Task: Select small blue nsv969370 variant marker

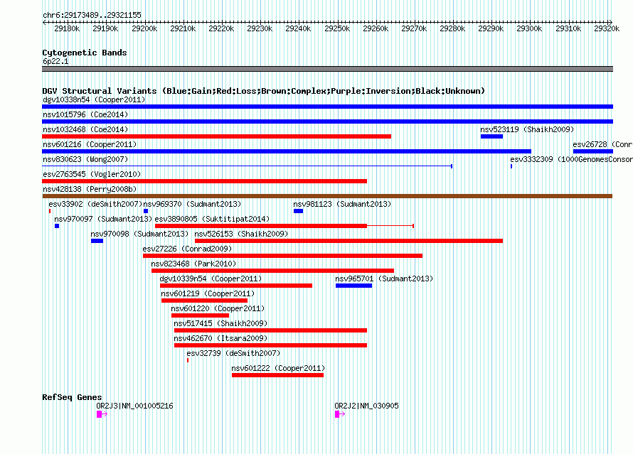Action: coord(146,211)
